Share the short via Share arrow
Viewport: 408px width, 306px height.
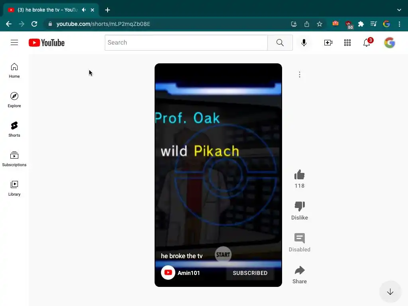[300, 271]
